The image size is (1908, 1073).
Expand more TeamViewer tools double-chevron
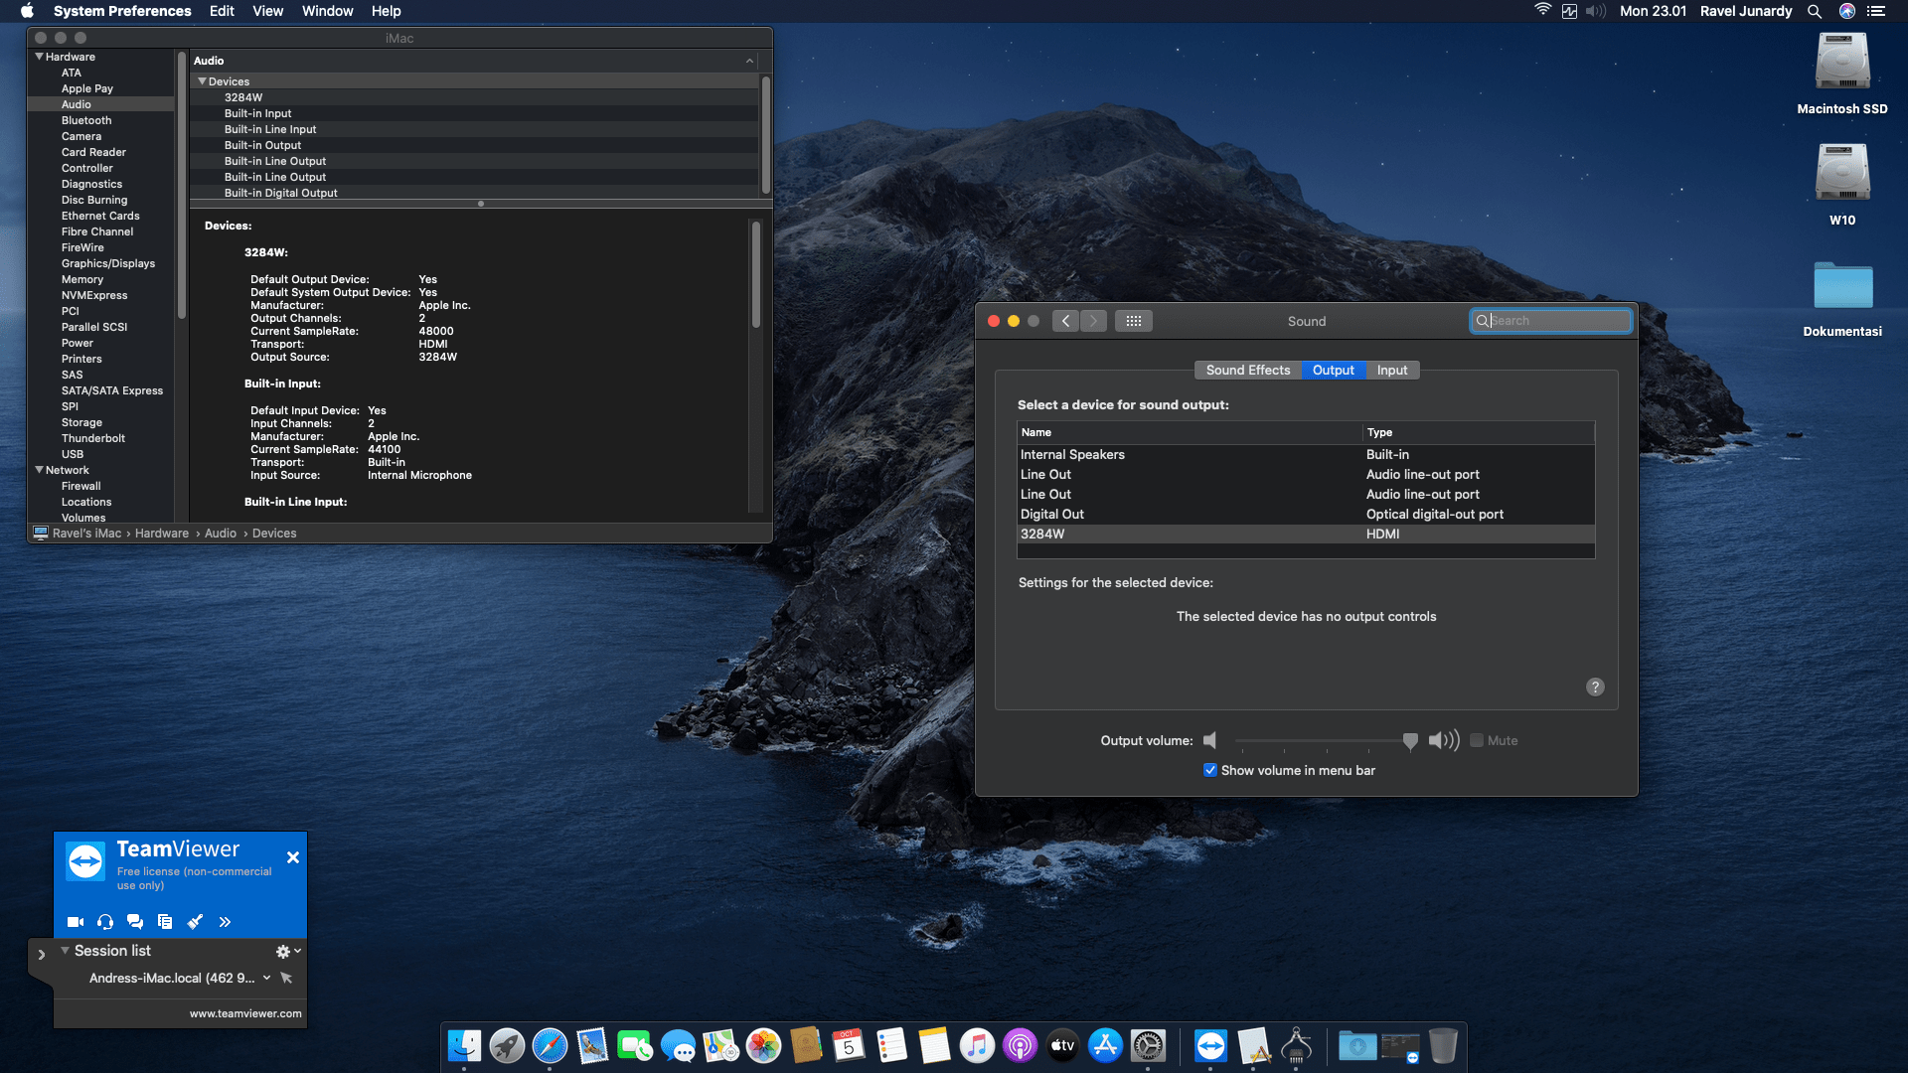tap(226, 922)
